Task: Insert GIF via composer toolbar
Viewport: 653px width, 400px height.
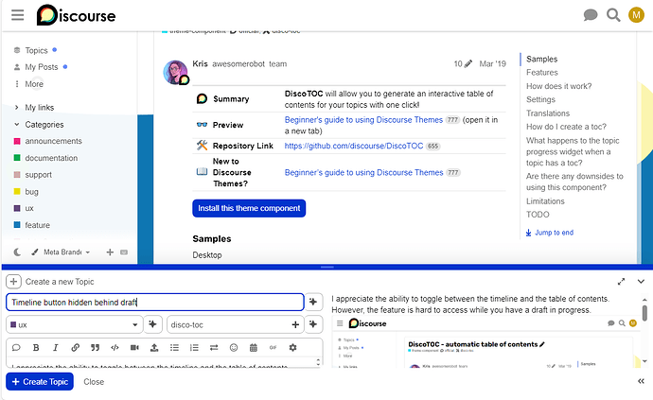Action: tap(273, 348)
